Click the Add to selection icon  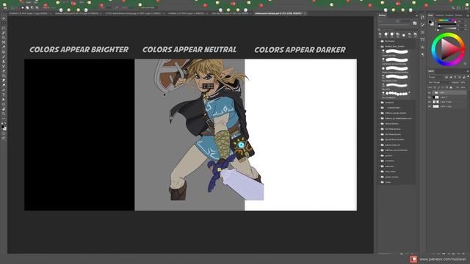[27, 8]
